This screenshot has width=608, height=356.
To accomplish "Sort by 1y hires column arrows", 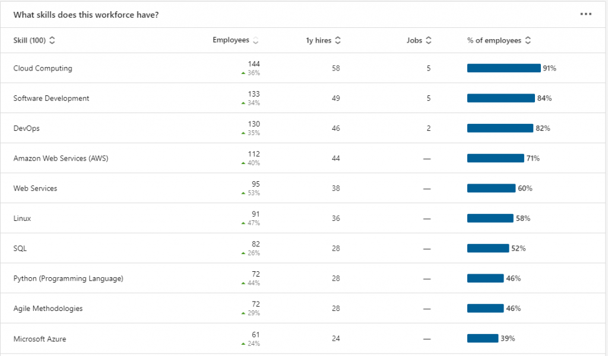I will coord(338,40).
